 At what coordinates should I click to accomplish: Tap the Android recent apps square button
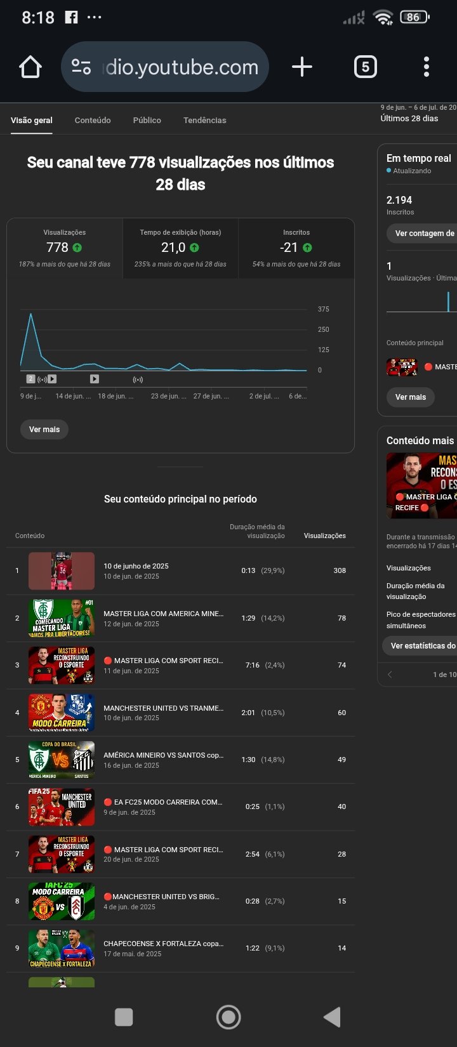click(124, 1017)
